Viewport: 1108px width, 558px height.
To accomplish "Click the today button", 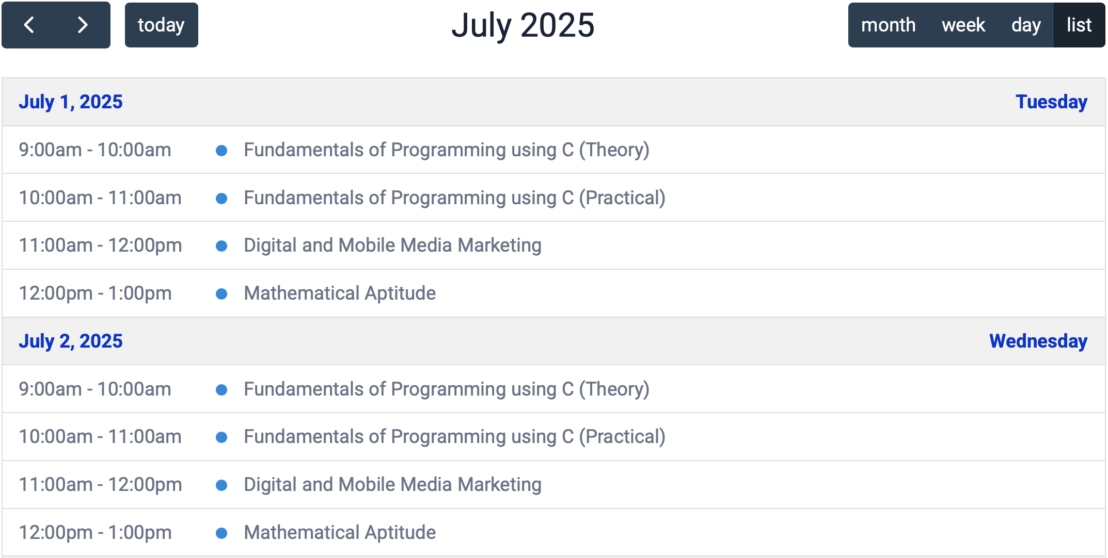I will 161,25.
